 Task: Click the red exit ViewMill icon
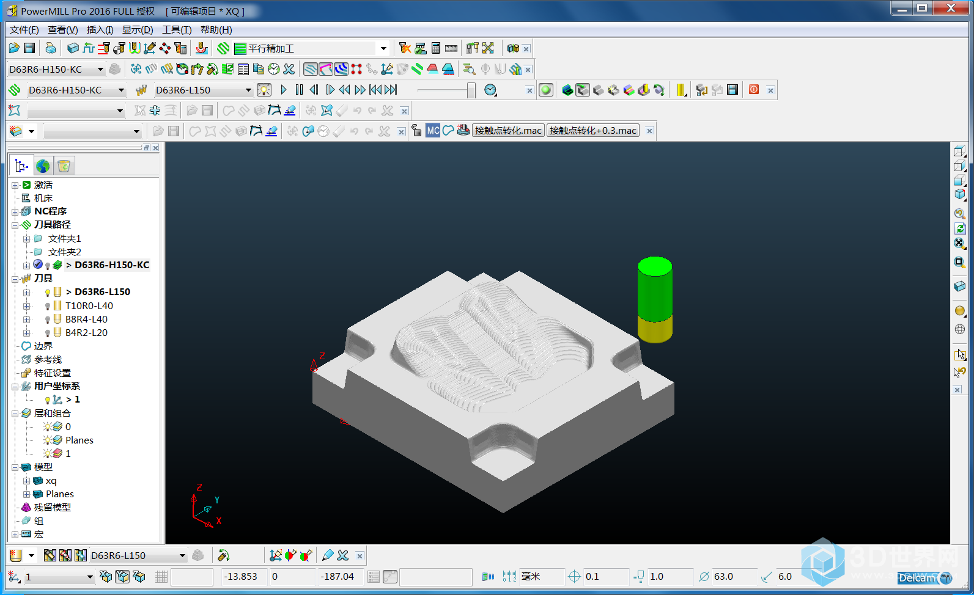pos(754,90)
